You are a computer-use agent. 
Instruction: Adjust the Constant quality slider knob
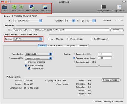(99, 66)
